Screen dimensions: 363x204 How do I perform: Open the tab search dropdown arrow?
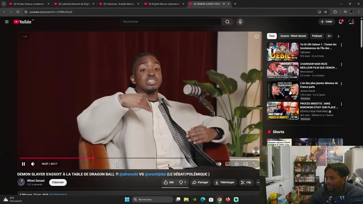pos(3,4)
